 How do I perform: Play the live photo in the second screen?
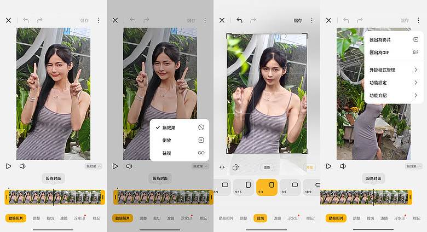tap(115, 166)
